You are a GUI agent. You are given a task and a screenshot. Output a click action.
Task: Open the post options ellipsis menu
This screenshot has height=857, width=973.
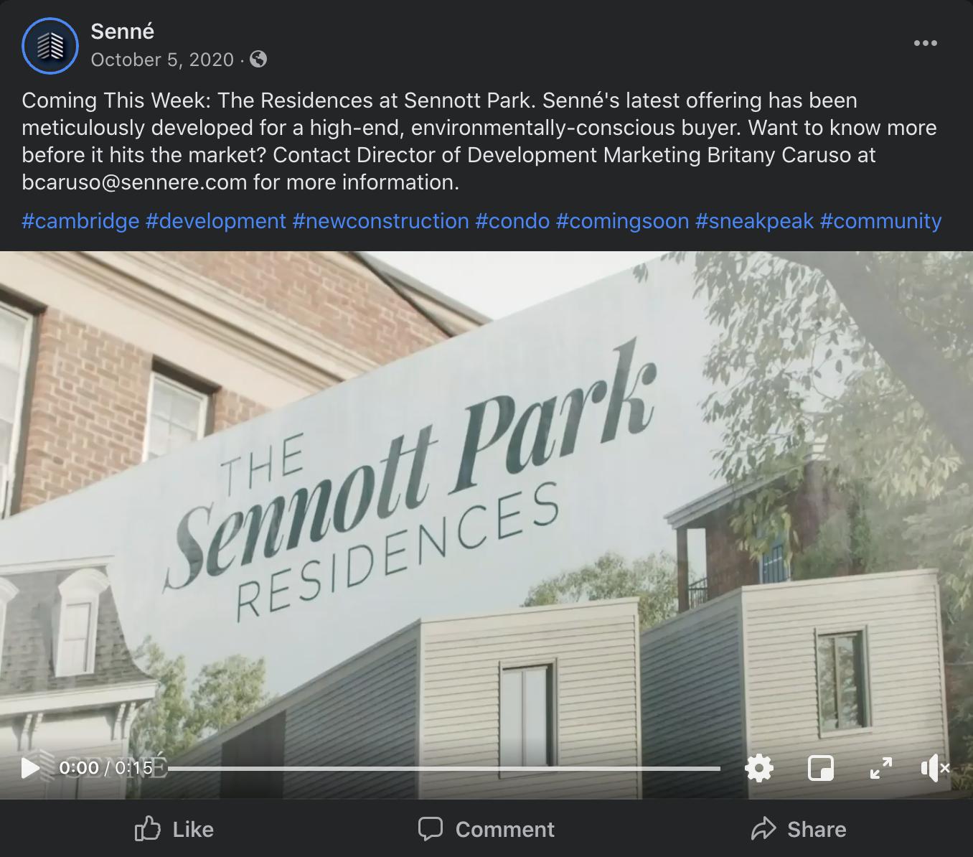coord(925,43)
